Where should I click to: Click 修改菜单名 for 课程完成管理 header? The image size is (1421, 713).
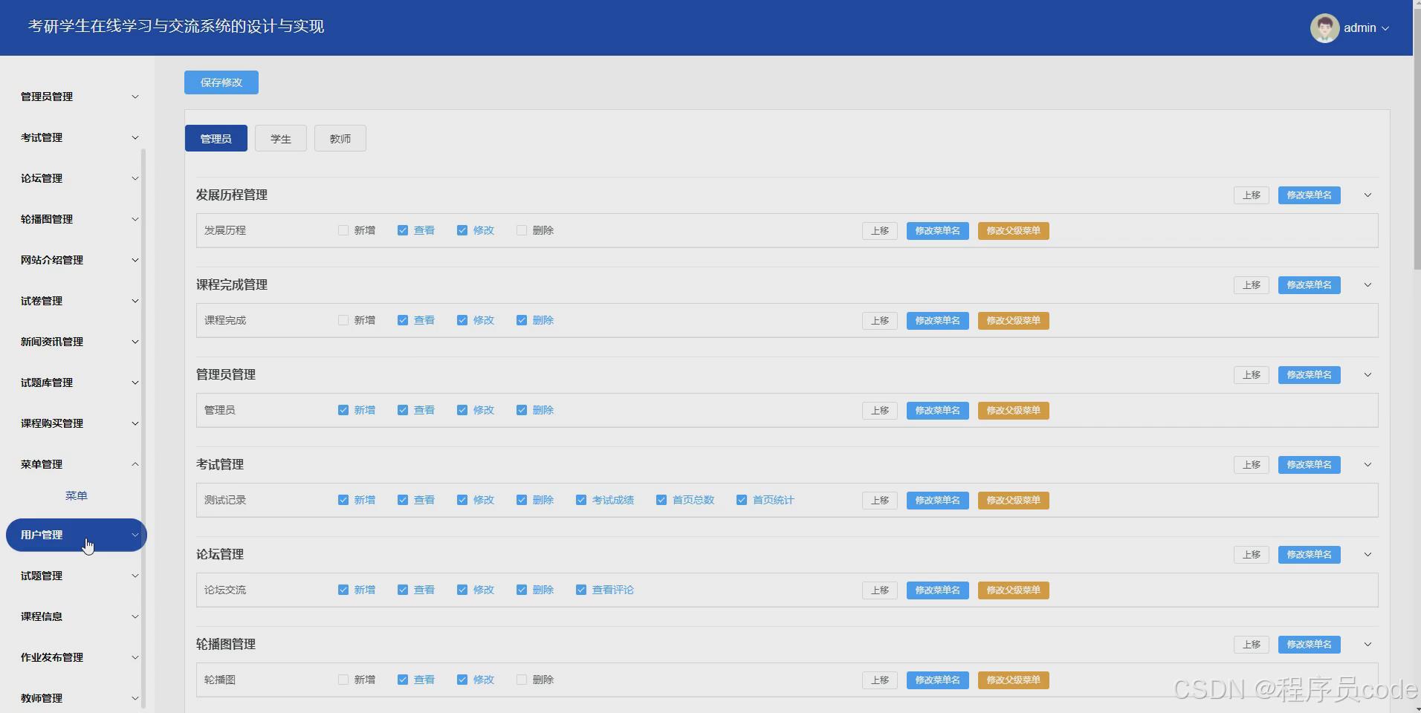pos(1310,285)
